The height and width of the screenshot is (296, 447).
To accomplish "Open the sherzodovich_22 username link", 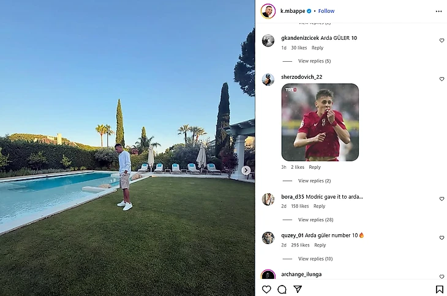I will [302, 77].
